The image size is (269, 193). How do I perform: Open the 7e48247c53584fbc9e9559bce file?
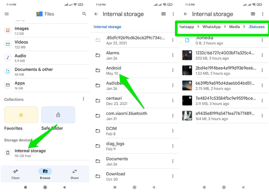[224, 101]
